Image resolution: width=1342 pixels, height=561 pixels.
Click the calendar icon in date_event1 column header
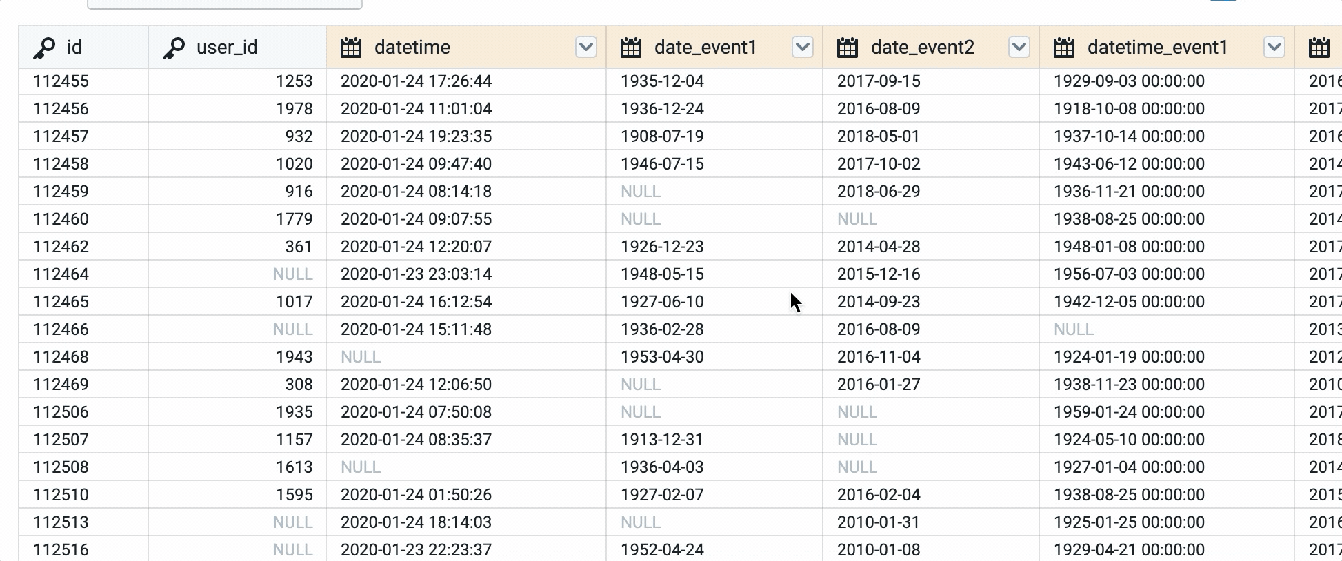[631, 48]
